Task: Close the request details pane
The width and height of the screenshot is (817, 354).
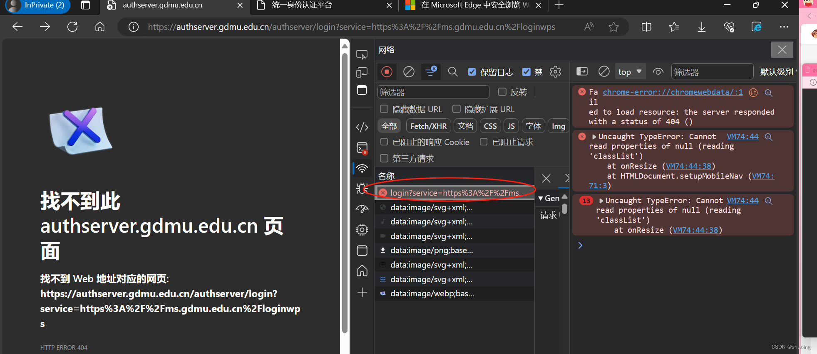Action: [x=546, y=179]
